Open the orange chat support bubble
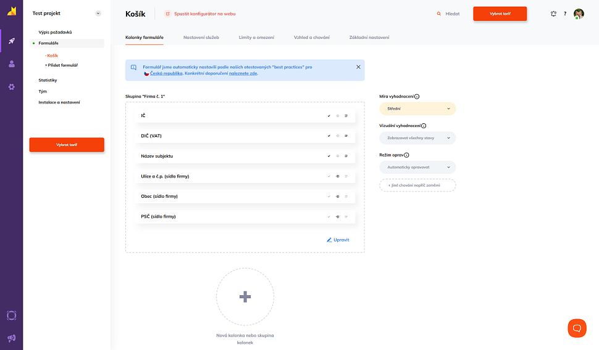The width and height of the screenshot is (599, 350). point(577,328)
